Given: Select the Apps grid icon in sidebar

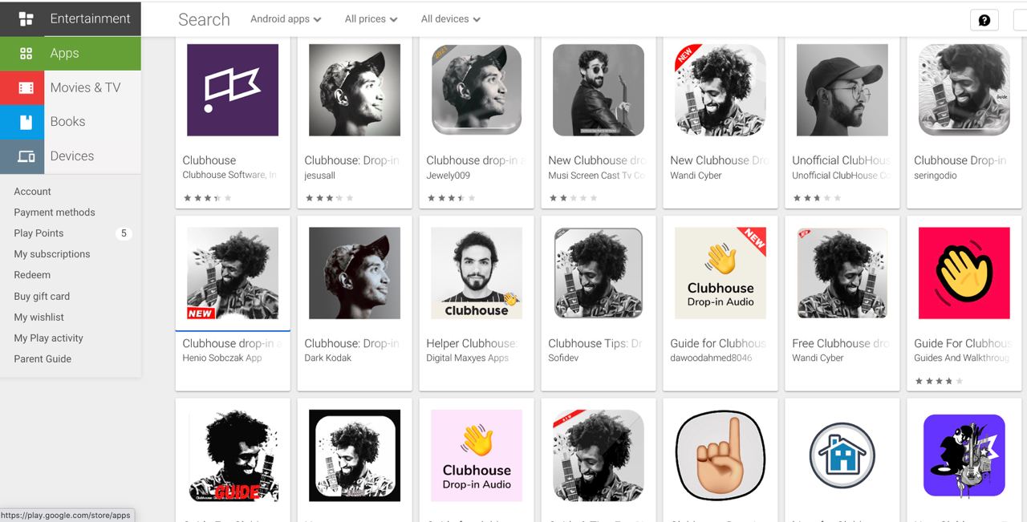Looking at the screenshot, I should pos(26,53).
